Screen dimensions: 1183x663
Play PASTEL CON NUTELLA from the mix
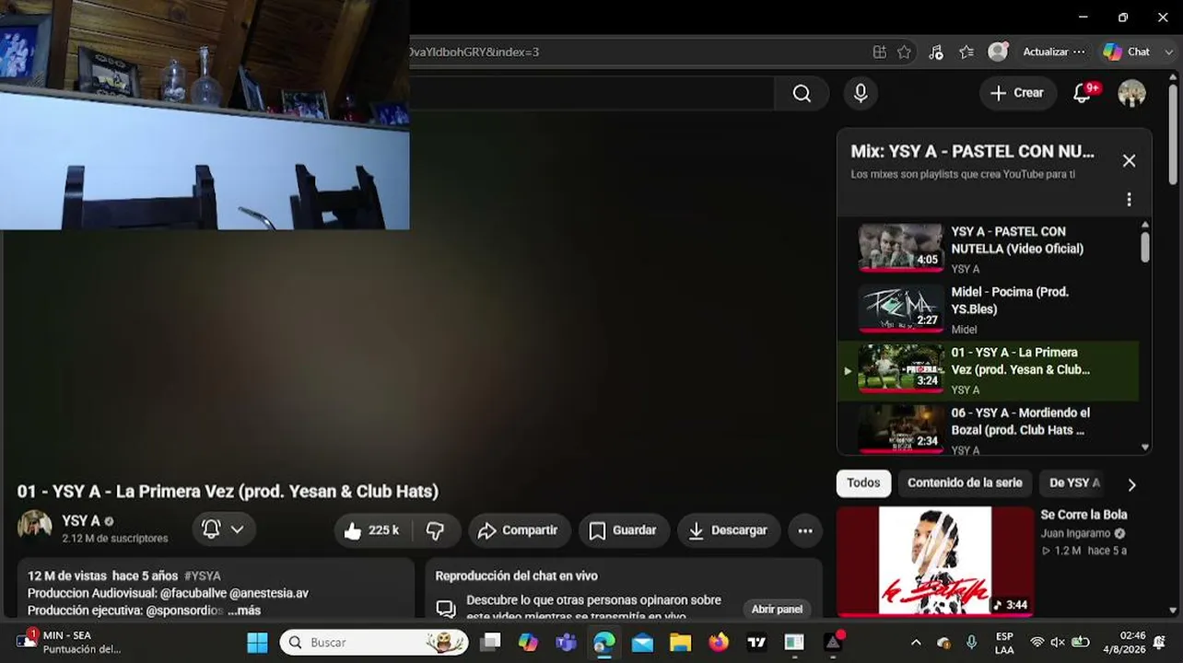coord(990,249)
